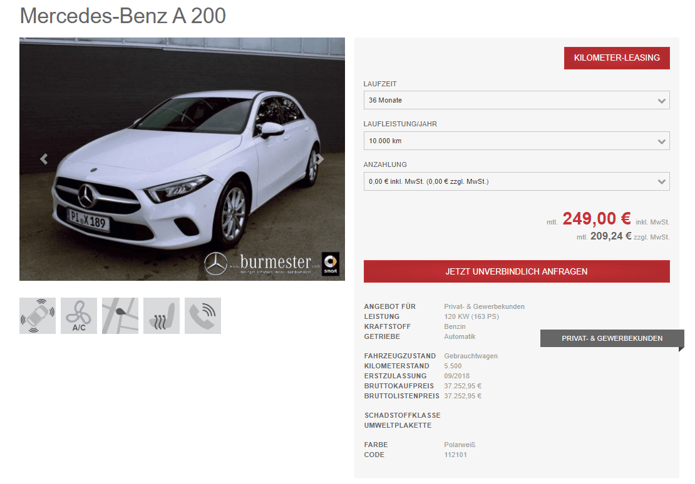Click the Umweltplakette label
695x484 pixels.
tap(398, 426)
